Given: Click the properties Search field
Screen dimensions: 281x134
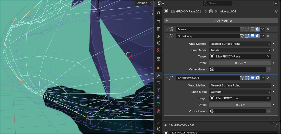Looking at the screenshot, I should coord(218,3).
